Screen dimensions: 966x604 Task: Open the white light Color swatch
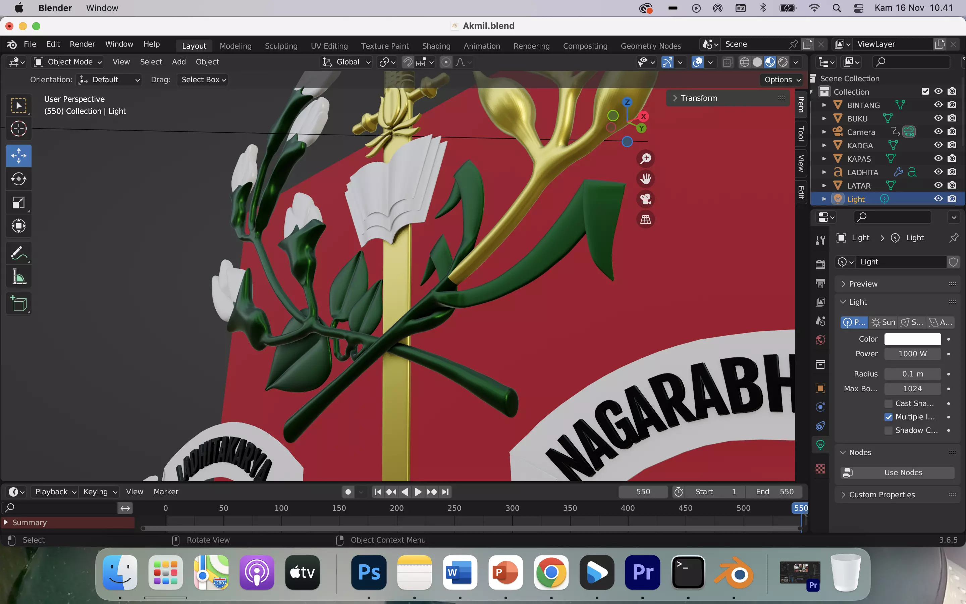click(x=912, y=339)
